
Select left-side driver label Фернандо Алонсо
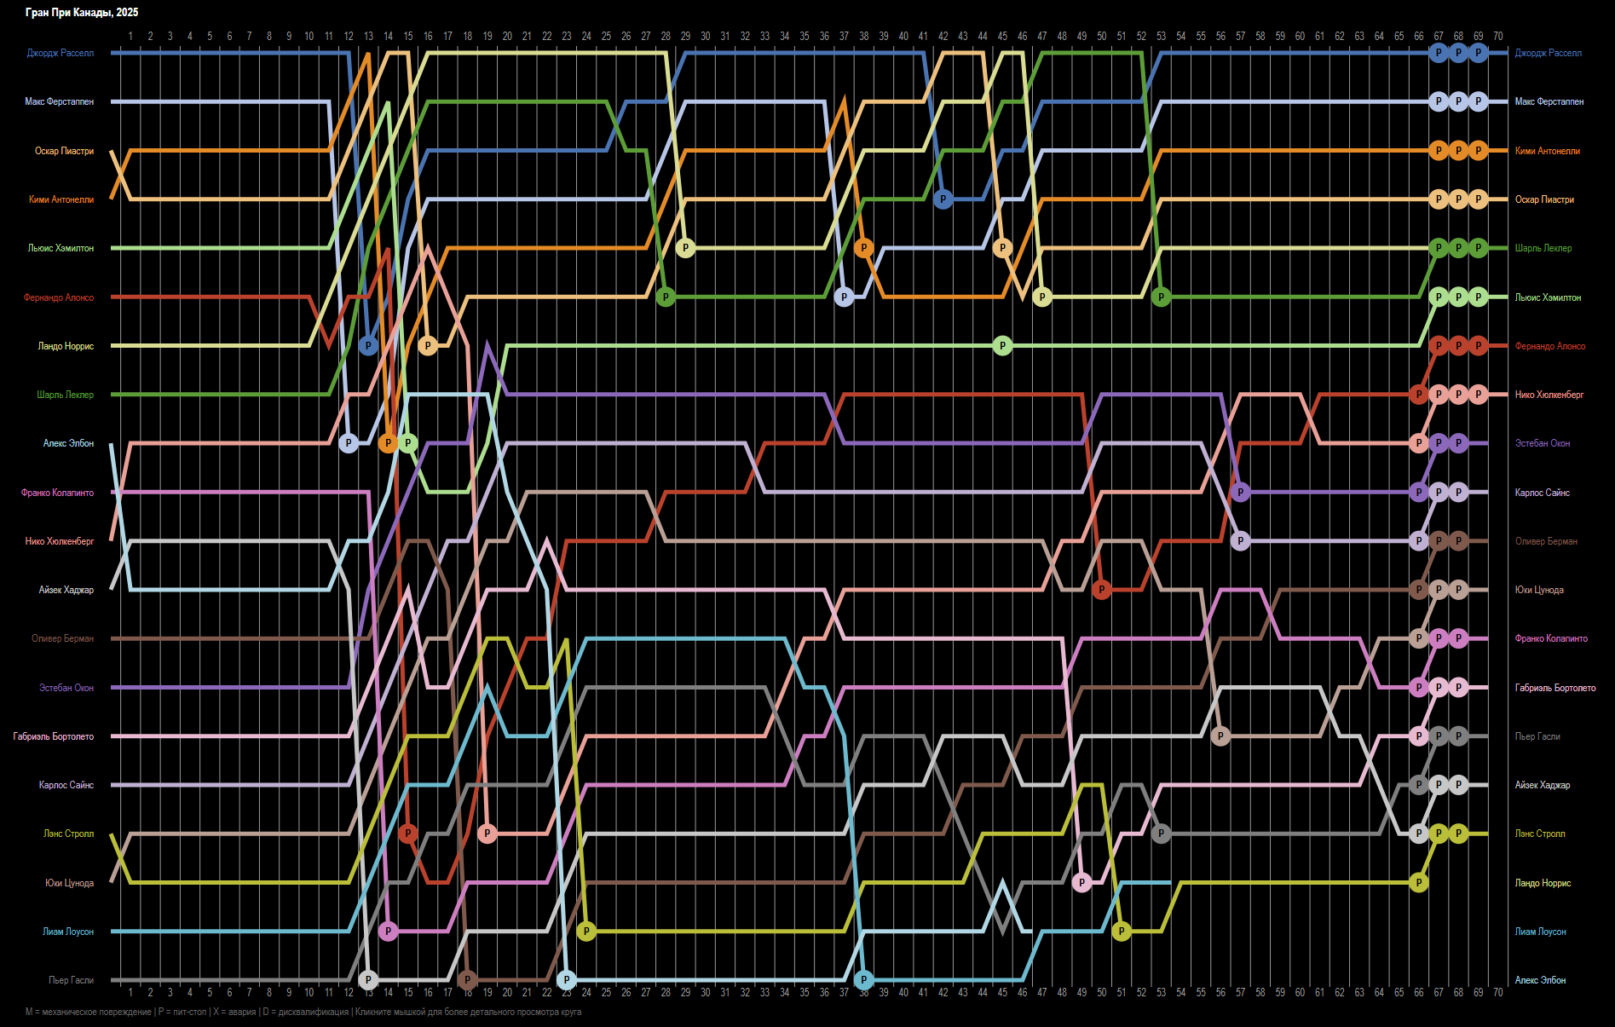pos(59,297)
